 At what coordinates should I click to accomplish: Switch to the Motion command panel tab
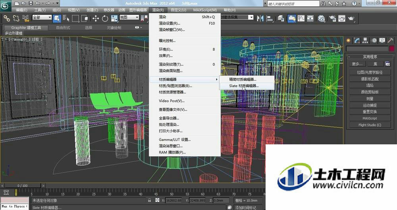click(374, 40)
